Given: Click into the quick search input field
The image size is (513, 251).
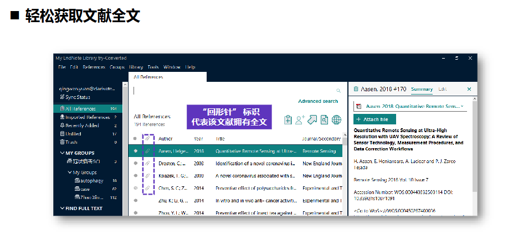Looking at the screenshot, I should pos(234,91).
